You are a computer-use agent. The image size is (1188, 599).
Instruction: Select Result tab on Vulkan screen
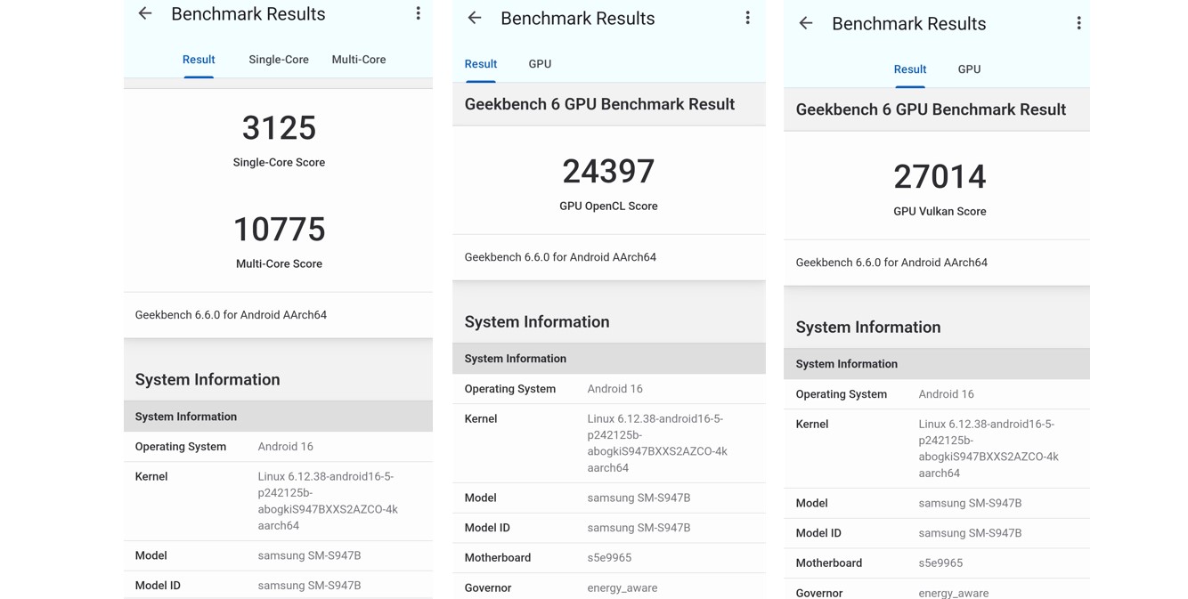[x=910, y=69]
